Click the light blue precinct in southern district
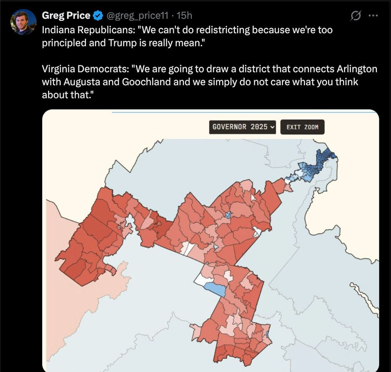Image resolution: width=391 pixels, height=372 pixels. pyautogui.click(x=215, y=290)
